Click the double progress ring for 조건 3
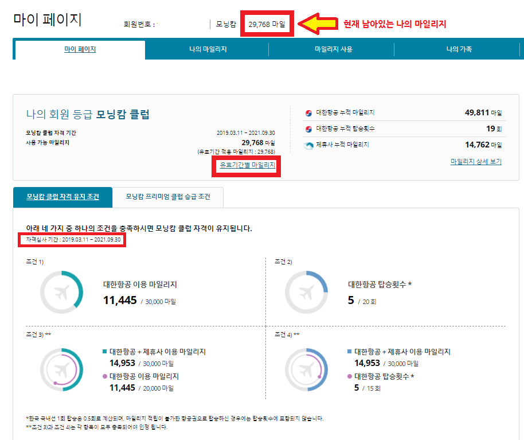 tap(62, 370)
